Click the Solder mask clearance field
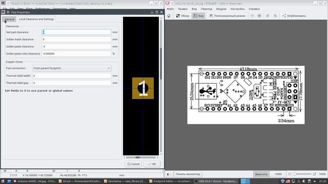The height and width of the screenshot is (184, 328). pyautogui.click(x=76, y=39)
